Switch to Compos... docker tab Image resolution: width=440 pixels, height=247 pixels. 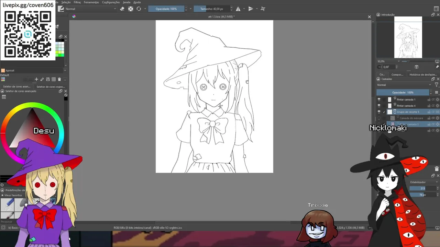pos(397,74)
